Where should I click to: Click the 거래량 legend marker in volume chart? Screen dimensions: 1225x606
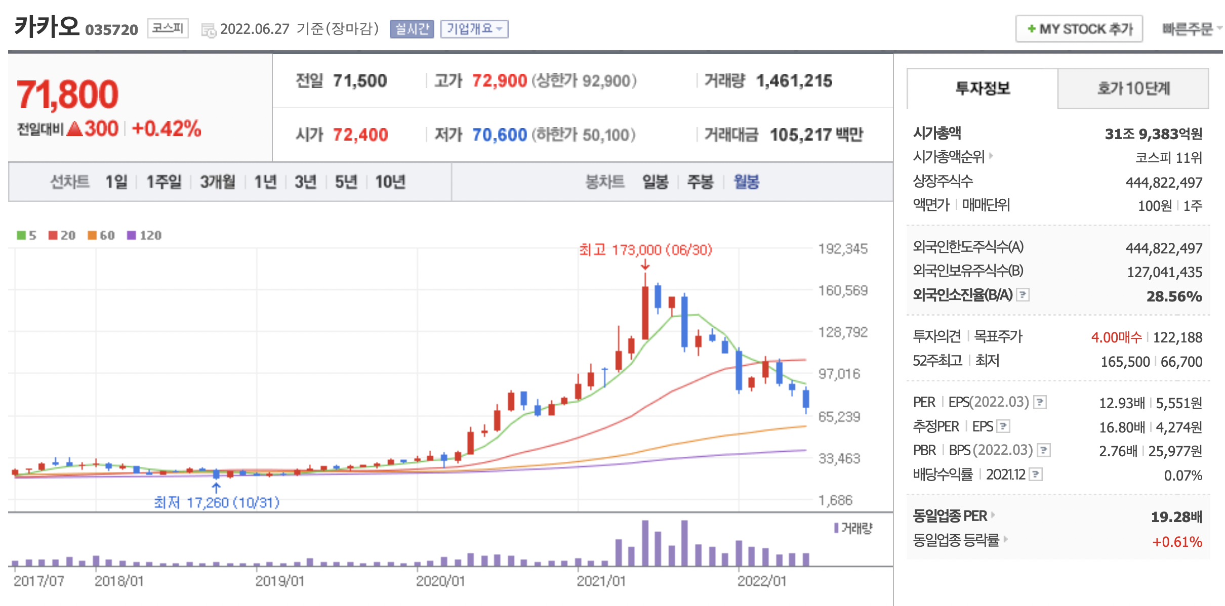click(x=836, y=528)
